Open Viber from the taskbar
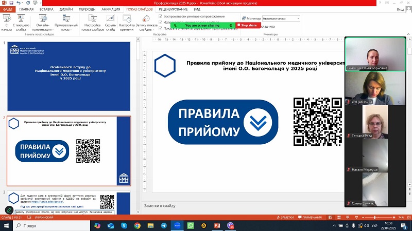Screen dimensions: 412x231 [230, 225]
